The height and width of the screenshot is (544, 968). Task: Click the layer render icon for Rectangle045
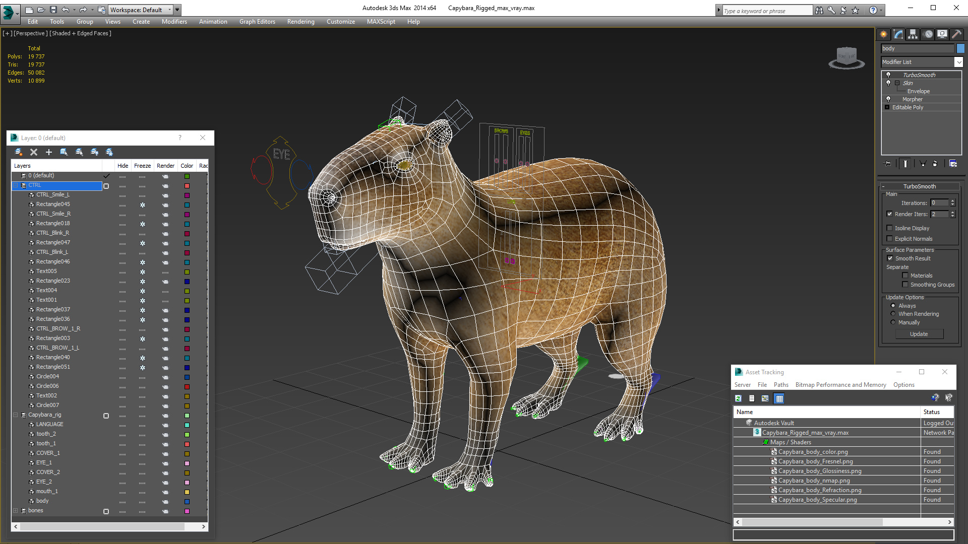[x=164, y=204]
